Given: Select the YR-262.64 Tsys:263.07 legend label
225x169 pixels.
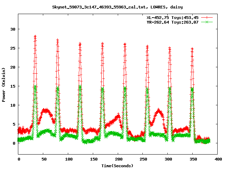Looking at the screenshot, I should coord(173,22).
